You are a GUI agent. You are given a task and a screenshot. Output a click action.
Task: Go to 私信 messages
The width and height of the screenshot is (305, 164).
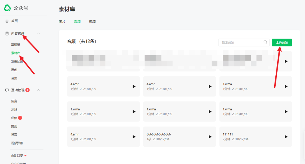click(x=14, y=118)
